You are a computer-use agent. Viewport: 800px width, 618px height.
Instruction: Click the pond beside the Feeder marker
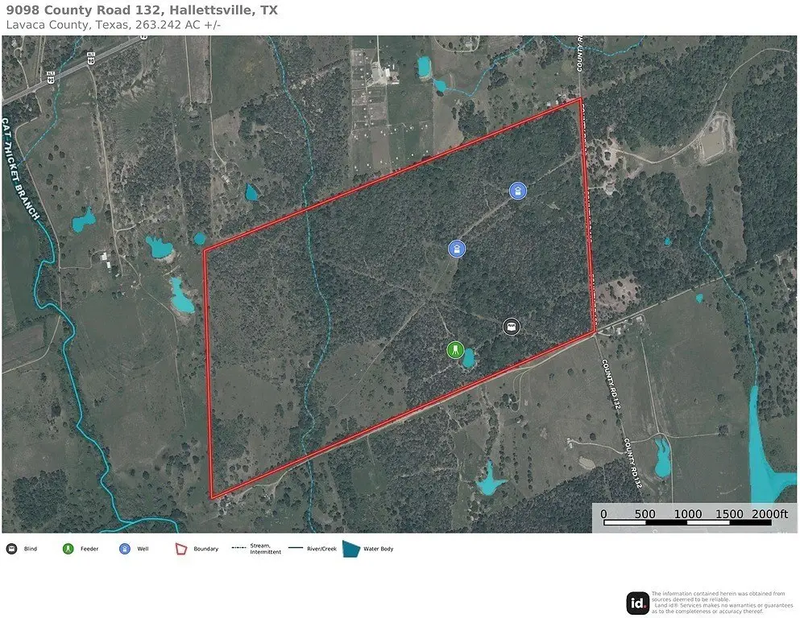pyautogui.click(x=468, y=358)
